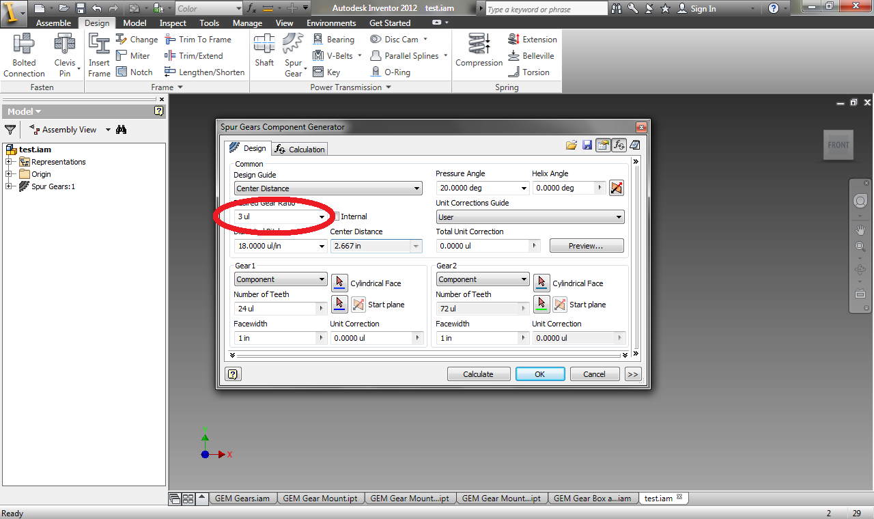The width and height of the screenshot is (874, 519).
Task: Switch to the Environments ribbon tab
Action: tap(331, 23)
